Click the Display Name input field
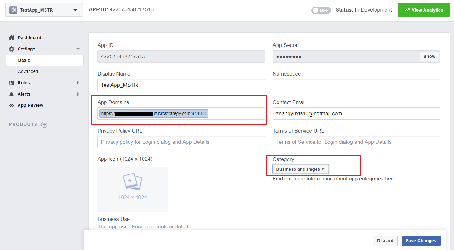 coord(181,85)
